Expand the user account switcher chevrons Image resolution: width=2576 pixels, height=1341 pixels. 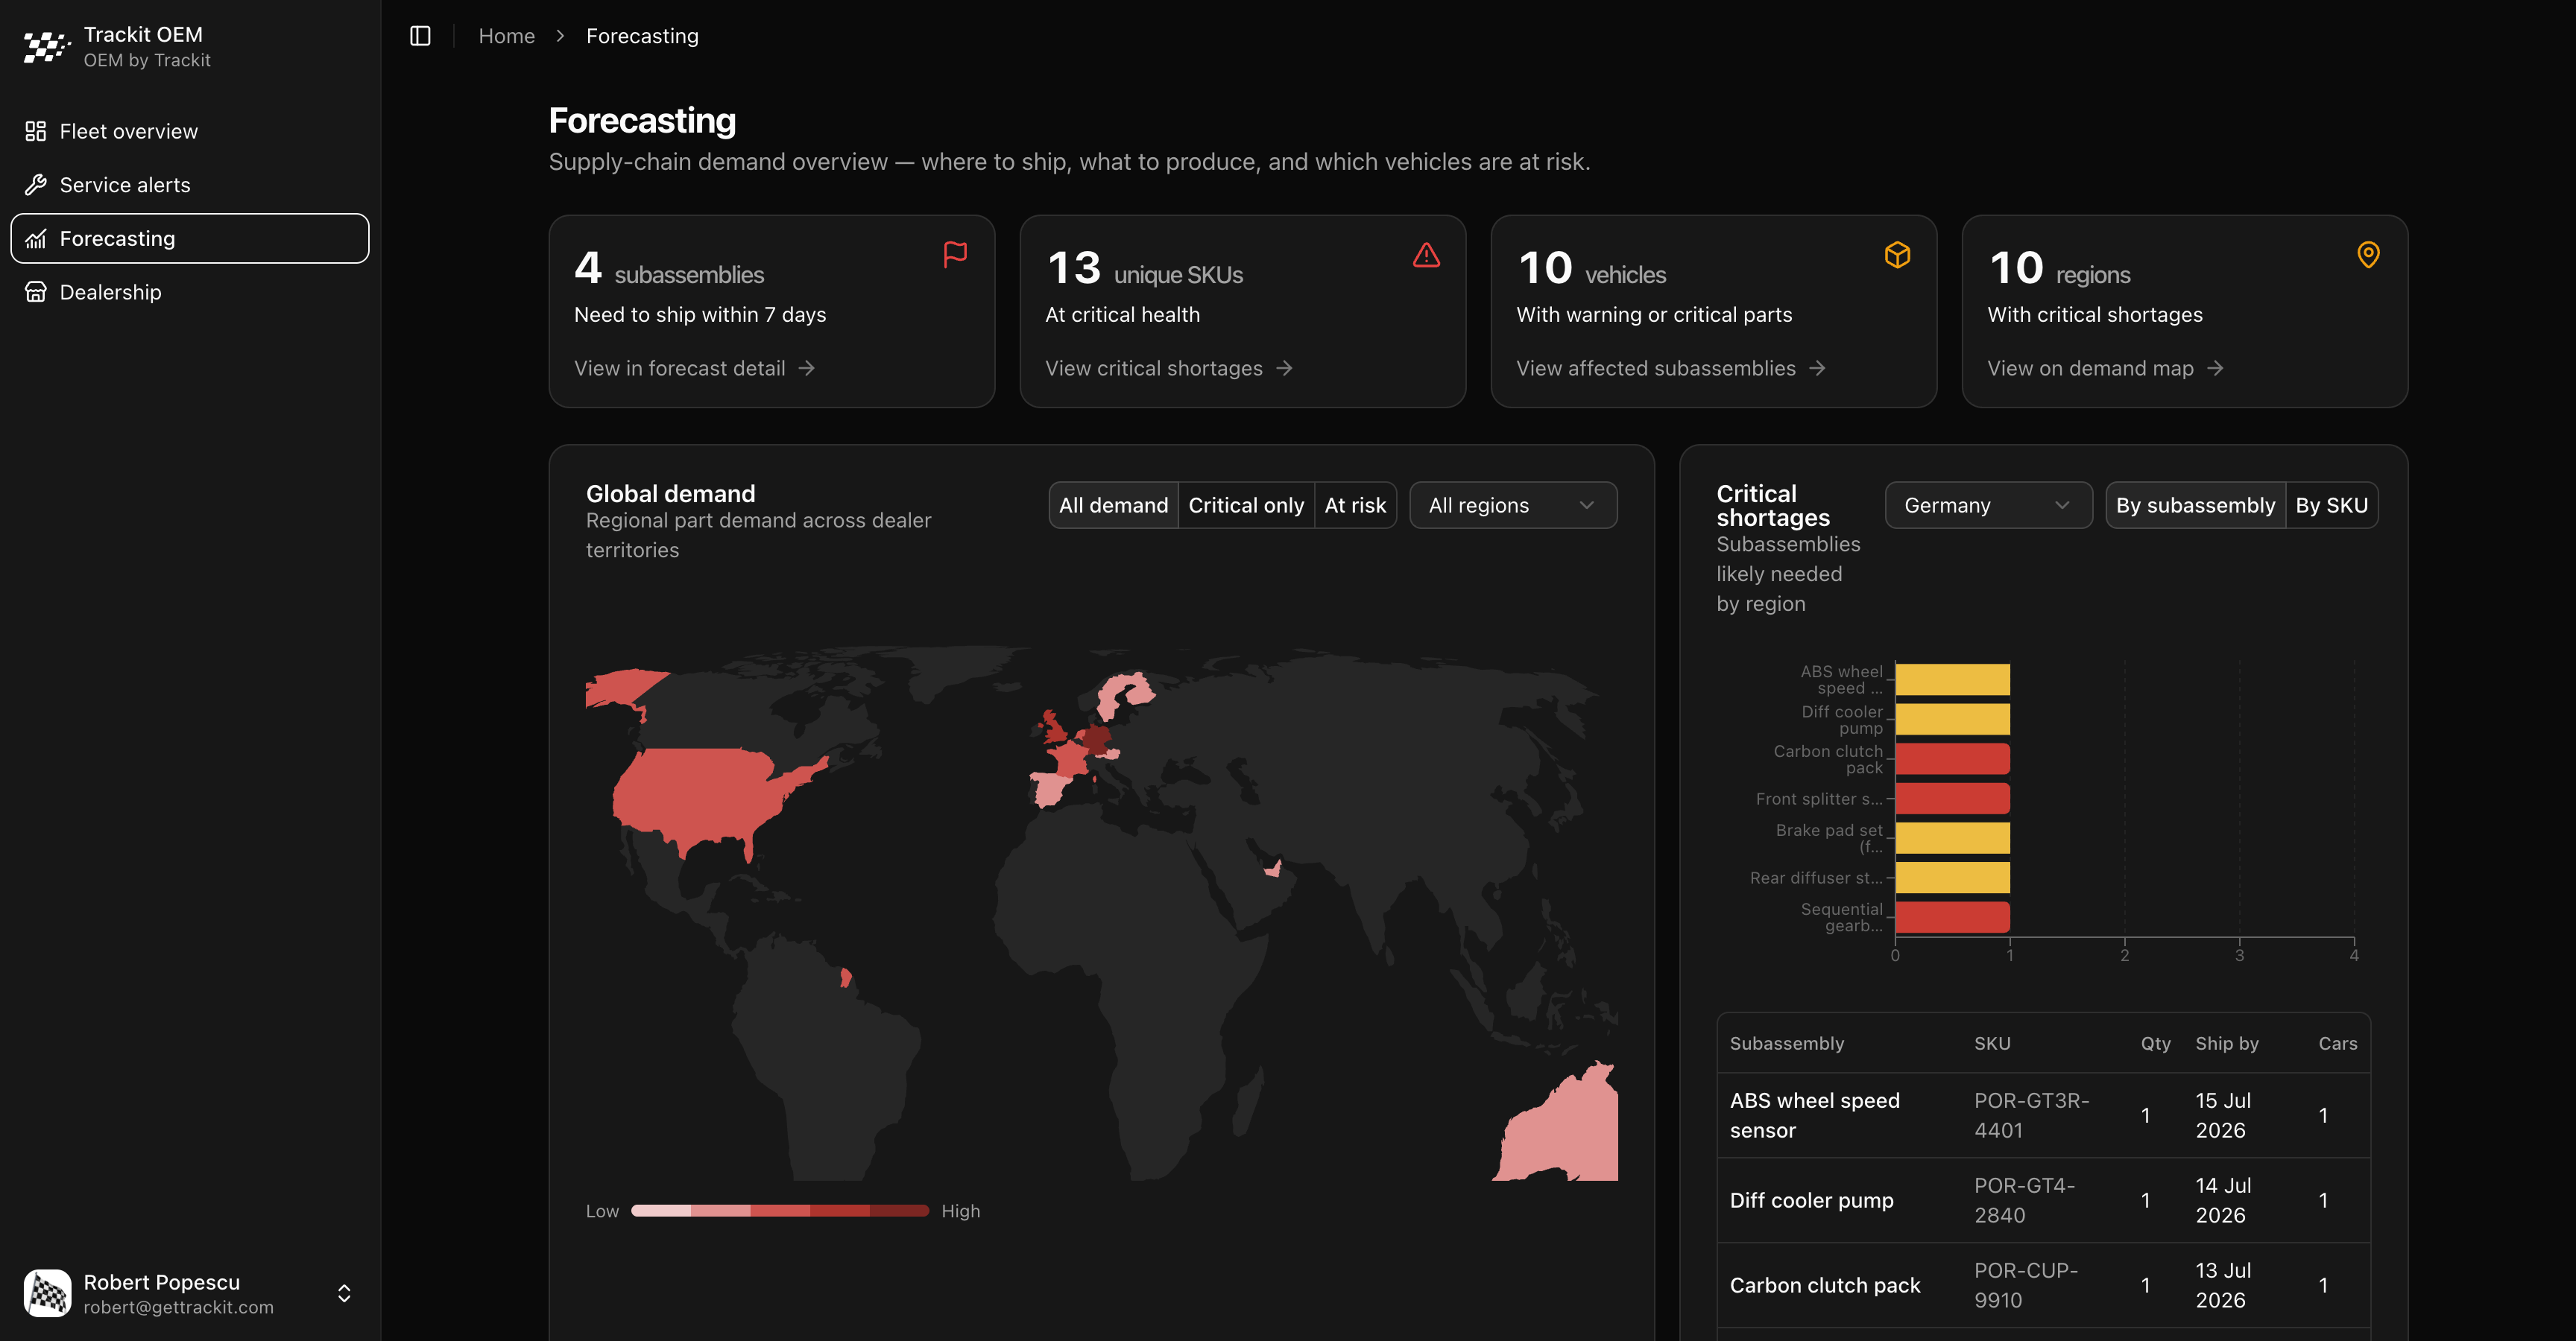coord(344,1293)
